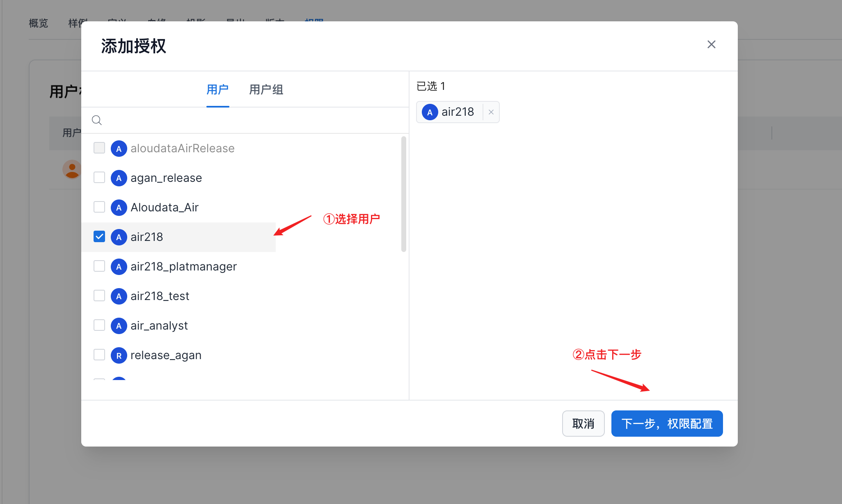Click the Aloudata_Air avatar icon
This screenshot has height=504, width=842.
pyautogui.click(x=119, y=208)
